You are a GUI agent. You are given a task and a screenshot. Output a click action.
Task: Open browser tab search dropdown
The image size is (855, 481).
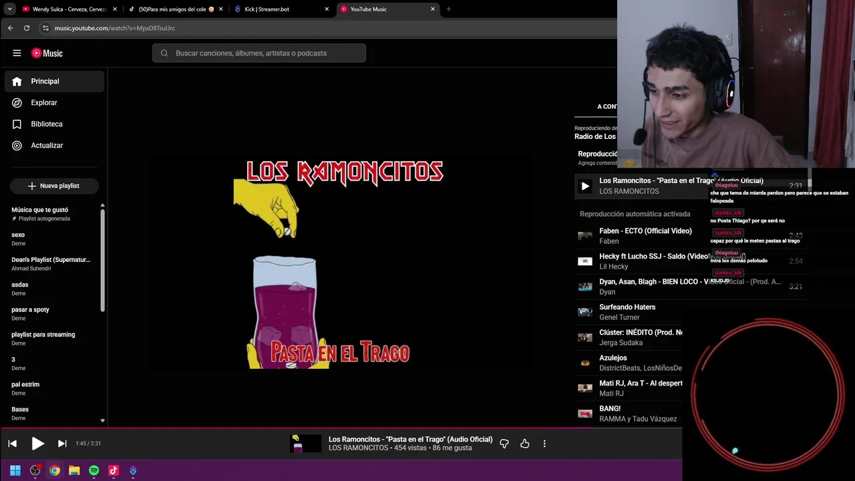[x=9, y=9]
